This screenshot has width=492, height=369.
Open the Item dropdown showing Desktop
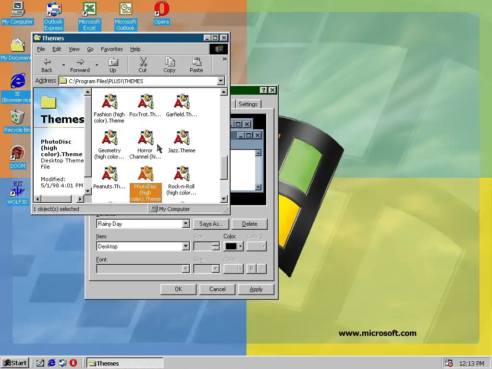pos(186,246)
